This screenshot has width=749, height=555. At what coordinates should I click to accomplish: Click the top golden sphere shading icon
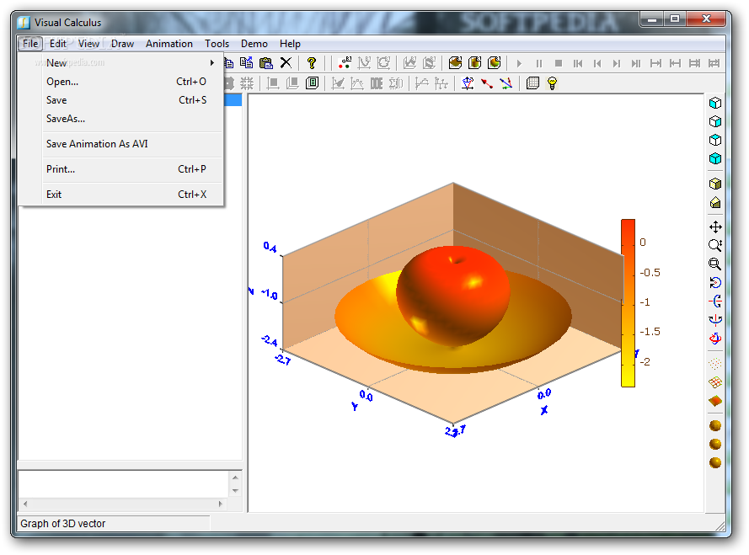[x=715, y=425]
